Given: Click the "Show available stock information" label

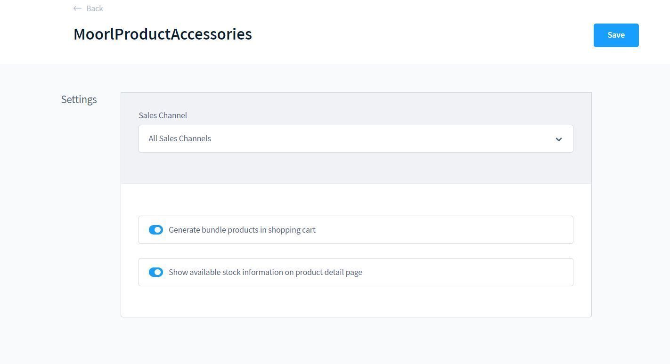Looking at the screenshot, I should (x=265, y=272).
